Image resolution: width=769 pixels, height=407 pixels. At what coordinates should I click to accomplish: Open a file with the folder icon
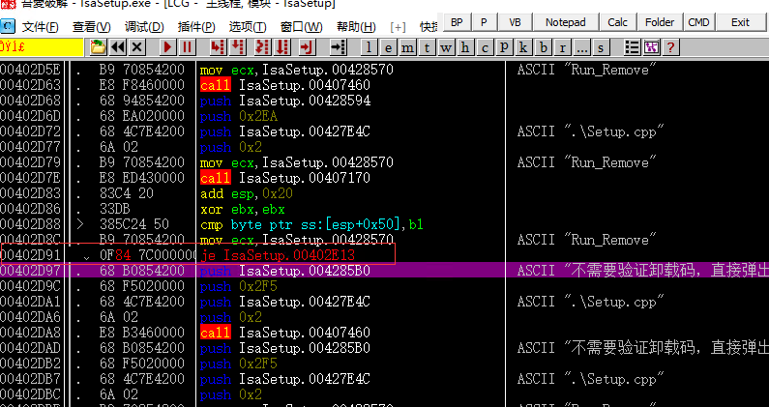coord(98,47)
